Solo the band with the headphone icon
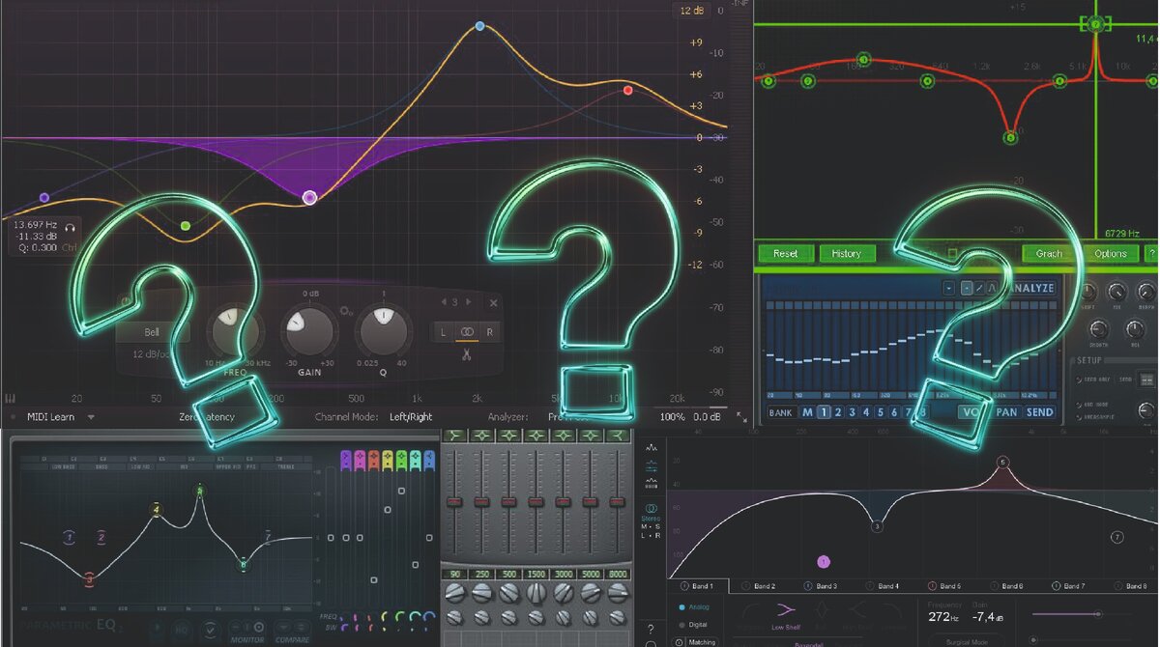Viewport: 1160px width, 647px height. 71,229
